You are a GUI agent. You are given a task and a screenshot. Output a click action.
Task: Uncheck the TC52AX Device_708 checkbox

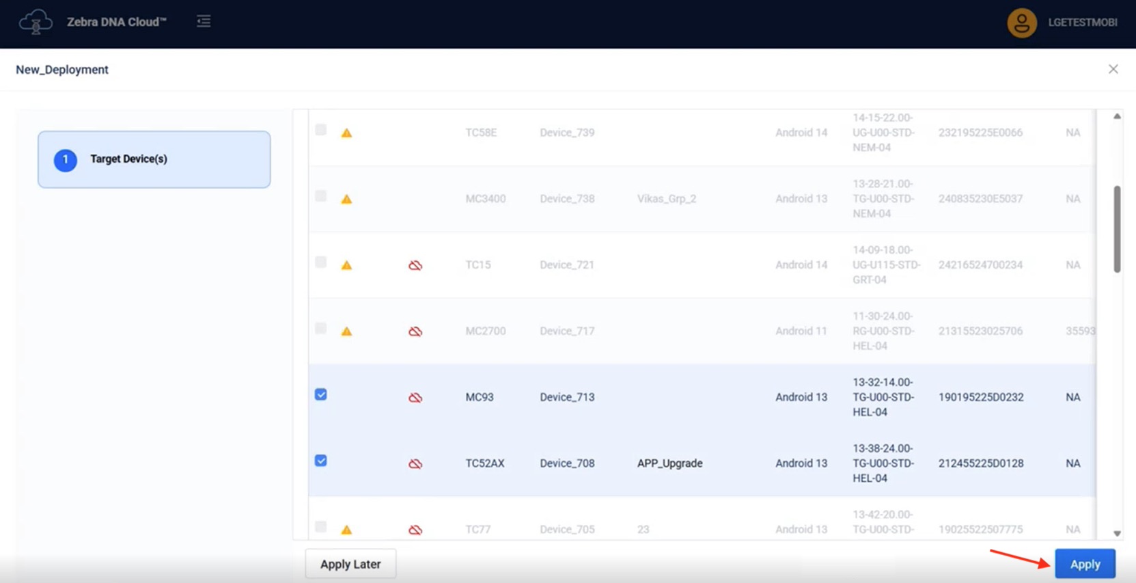[x=320, y=461]
